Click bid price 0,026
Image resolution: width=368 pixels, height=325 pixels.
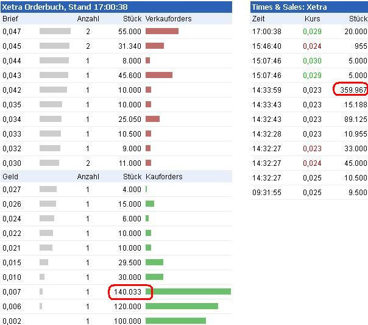(x=12, y=204)
